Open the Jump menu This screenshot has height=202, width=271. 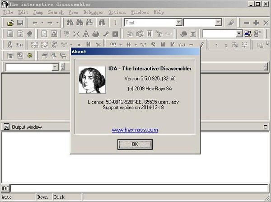[38, 12]
